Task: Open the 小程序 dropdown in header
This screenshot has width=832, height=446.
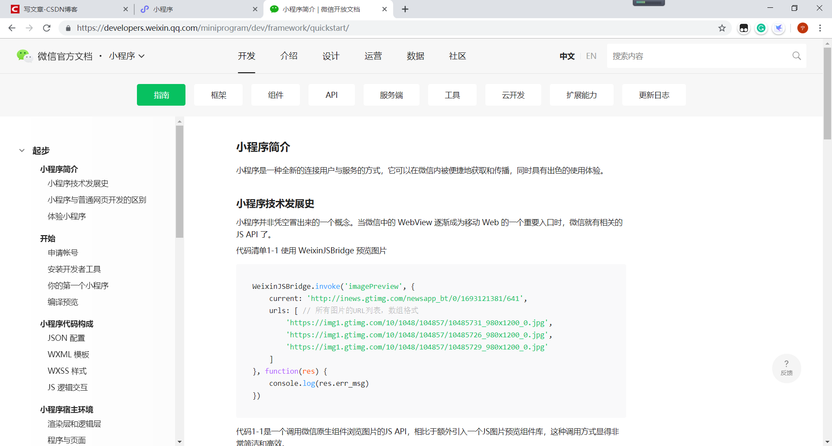Action: point(127,56)
